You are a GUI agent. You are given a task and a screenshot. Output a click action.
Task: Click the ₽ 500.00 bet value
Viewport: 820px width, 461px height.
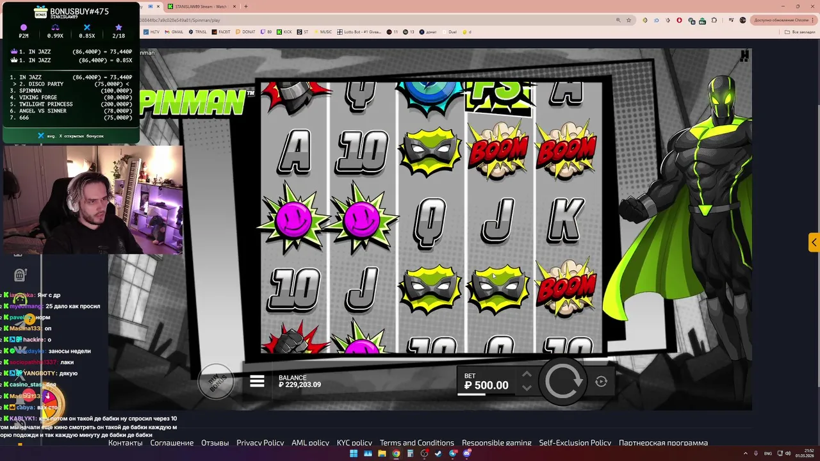tap(486, 385)
